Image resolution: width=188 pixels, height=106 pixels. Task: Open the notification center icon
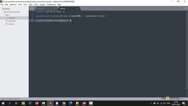click(184, 103)
